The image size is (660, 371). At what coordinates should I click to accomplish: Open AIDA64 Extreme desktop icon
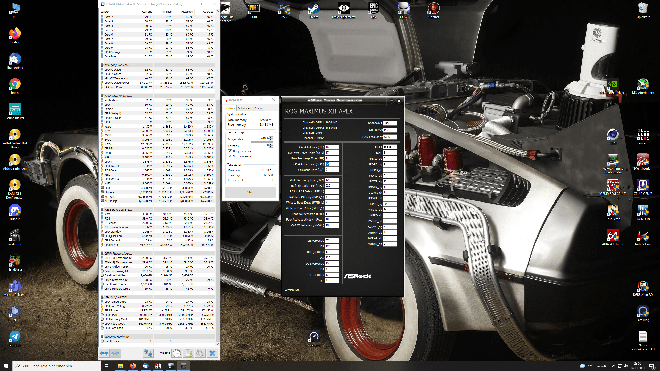[613, 238]
